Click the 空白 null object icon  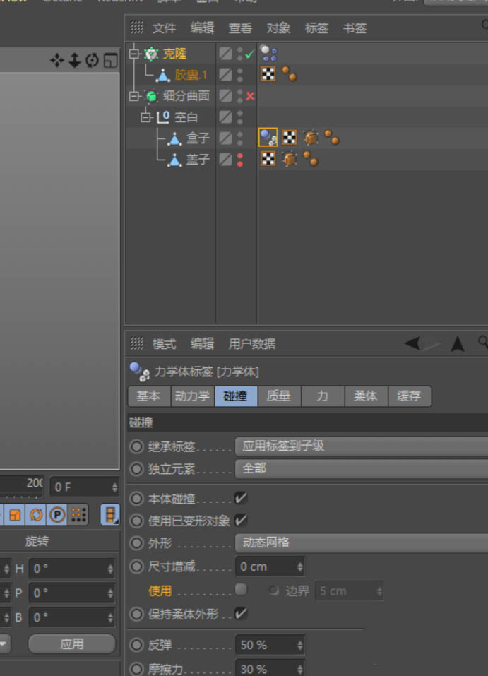coord(163,117)
